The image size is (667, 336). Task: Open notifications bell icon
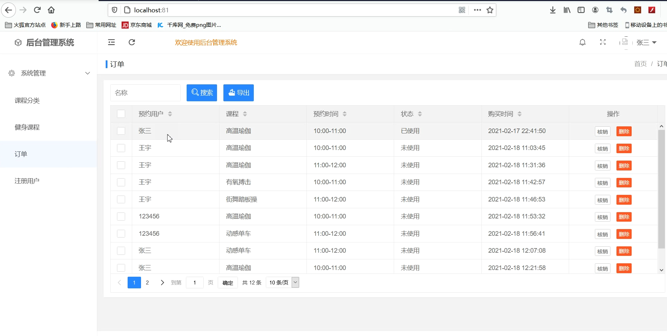[583, 42]
